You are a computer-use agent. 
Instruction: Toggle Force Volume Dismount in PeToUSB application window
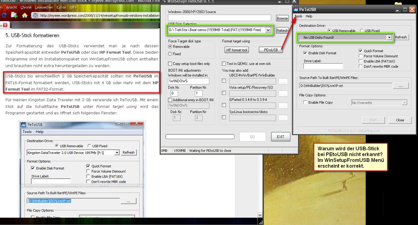pyautogui.click(x=360, y=56)
